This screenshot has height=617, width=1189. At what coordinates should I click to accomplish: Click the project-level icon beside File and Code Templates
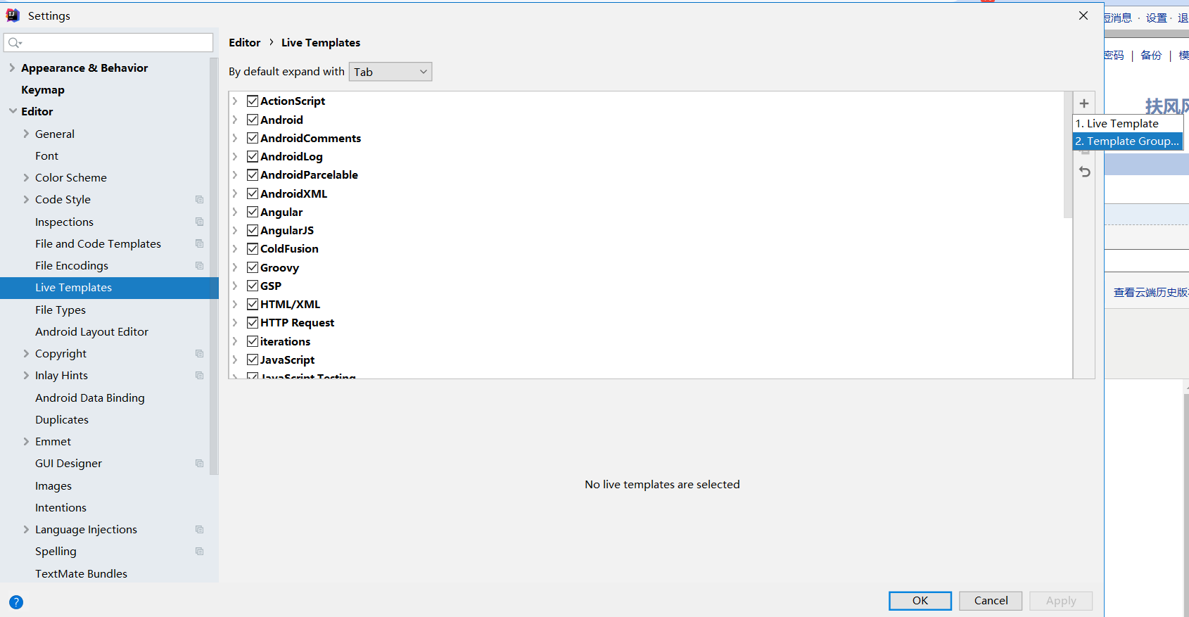pyautogui.click(x=200, y=243)
